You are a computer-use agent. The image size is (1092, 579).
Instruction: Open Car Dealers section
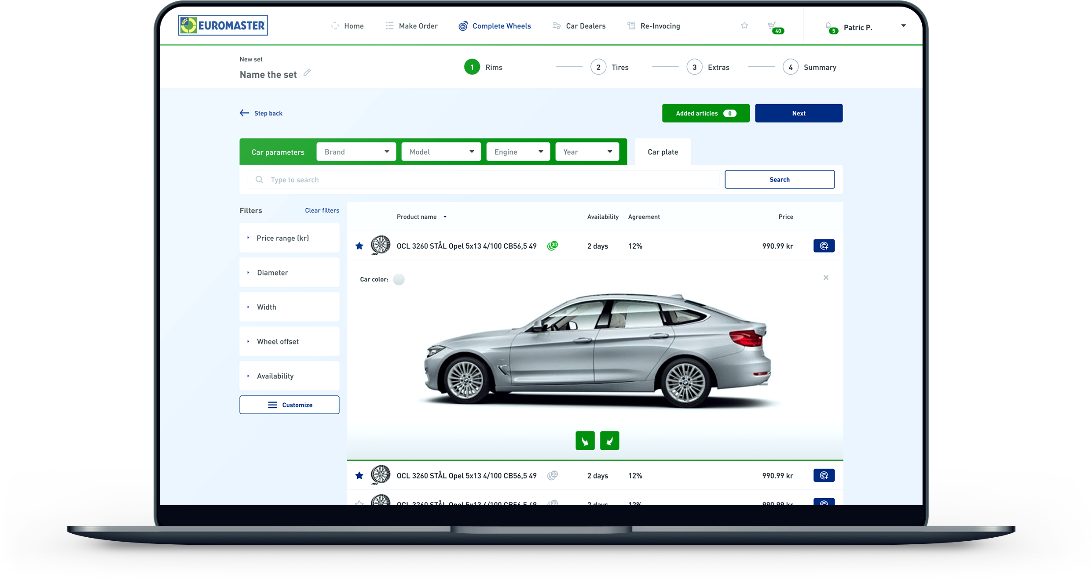579,26
